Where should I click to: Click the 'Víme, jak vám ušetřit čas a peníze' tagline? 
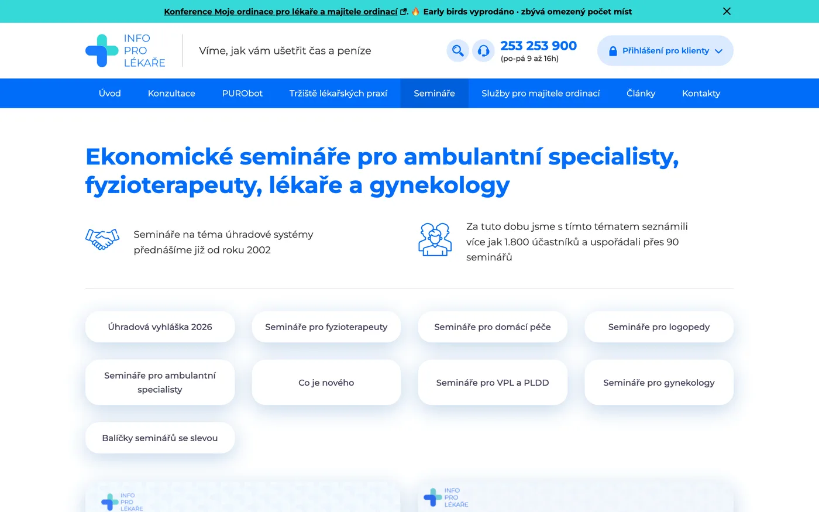click(285, 51)
